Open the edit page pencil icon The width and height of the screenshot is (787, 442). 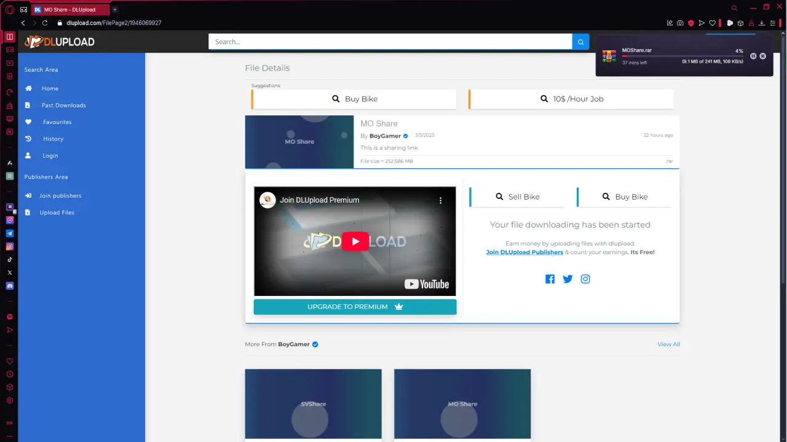[x=670, y=23]
